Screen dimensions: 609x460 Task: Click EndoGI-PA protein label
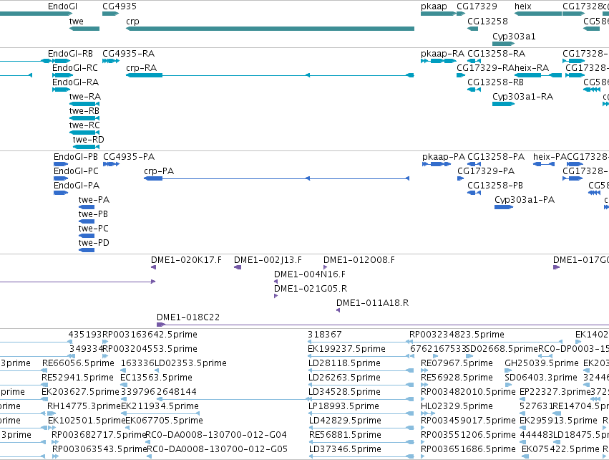point(77,186)
